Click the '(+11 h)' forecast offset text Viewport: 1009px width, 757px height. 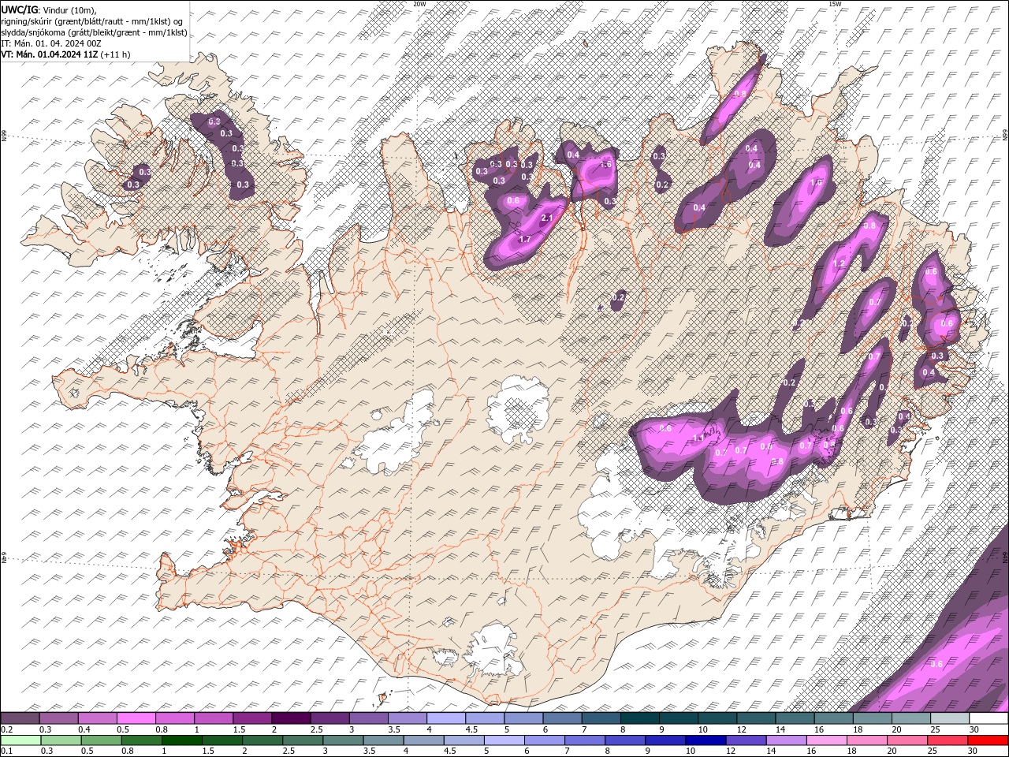point(116,54)
